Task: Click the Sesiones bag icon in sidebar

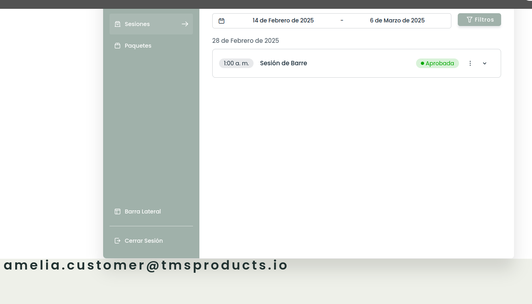Action: pyautogui.click(x=118, y=24)
